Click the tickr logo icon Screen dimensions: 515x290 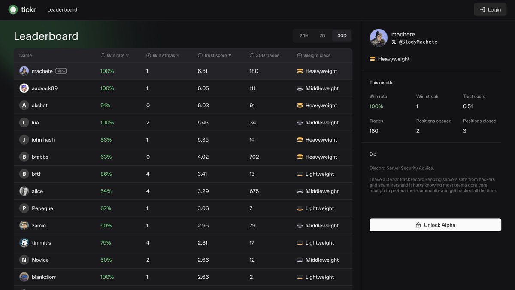pos(13,9)
